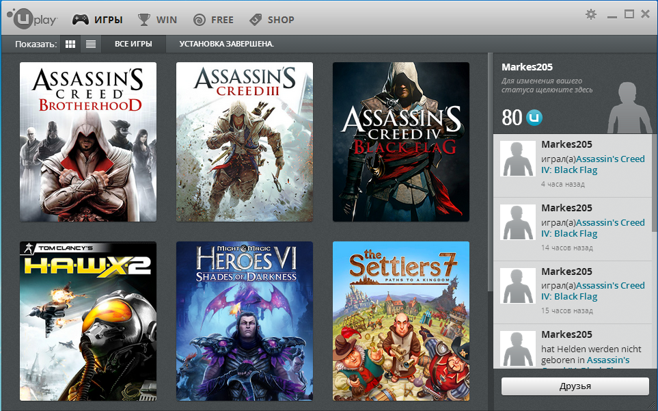Click 'Markes205' name in '4 часа назад' entry
Viewport: 658px width, 411px height.
[x=566, y=144]
